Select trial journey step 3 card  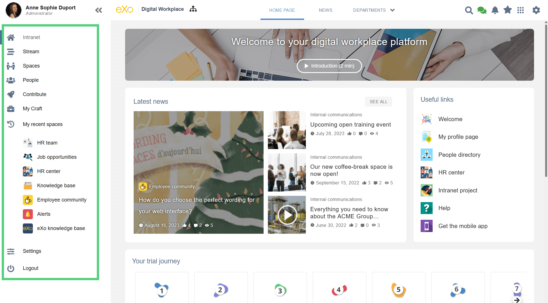pos(280,287)
